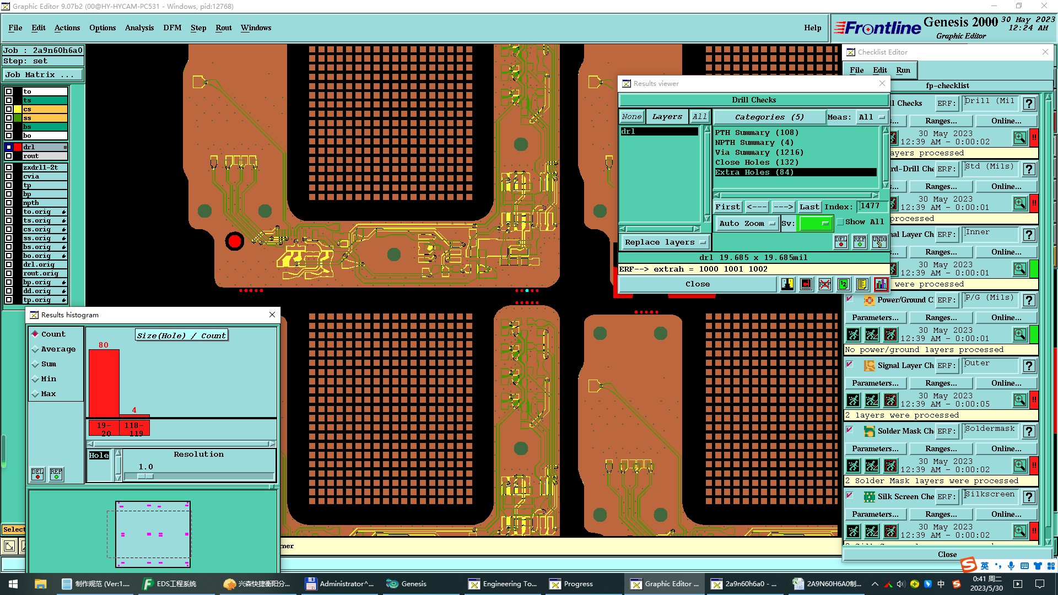Click crossed-out REF icon in Results viewer
This screenshot has width=1058, height=595.
pos(824,284)
